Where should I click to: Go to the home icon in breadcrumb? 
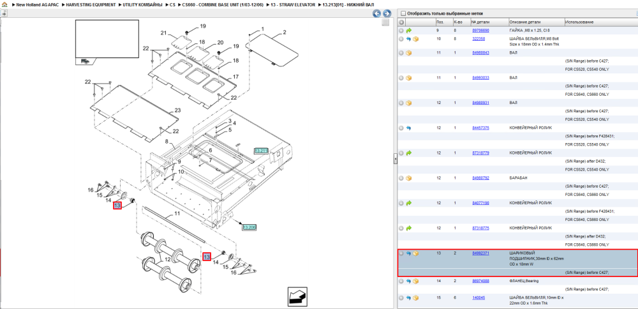(x=4, y=4)
